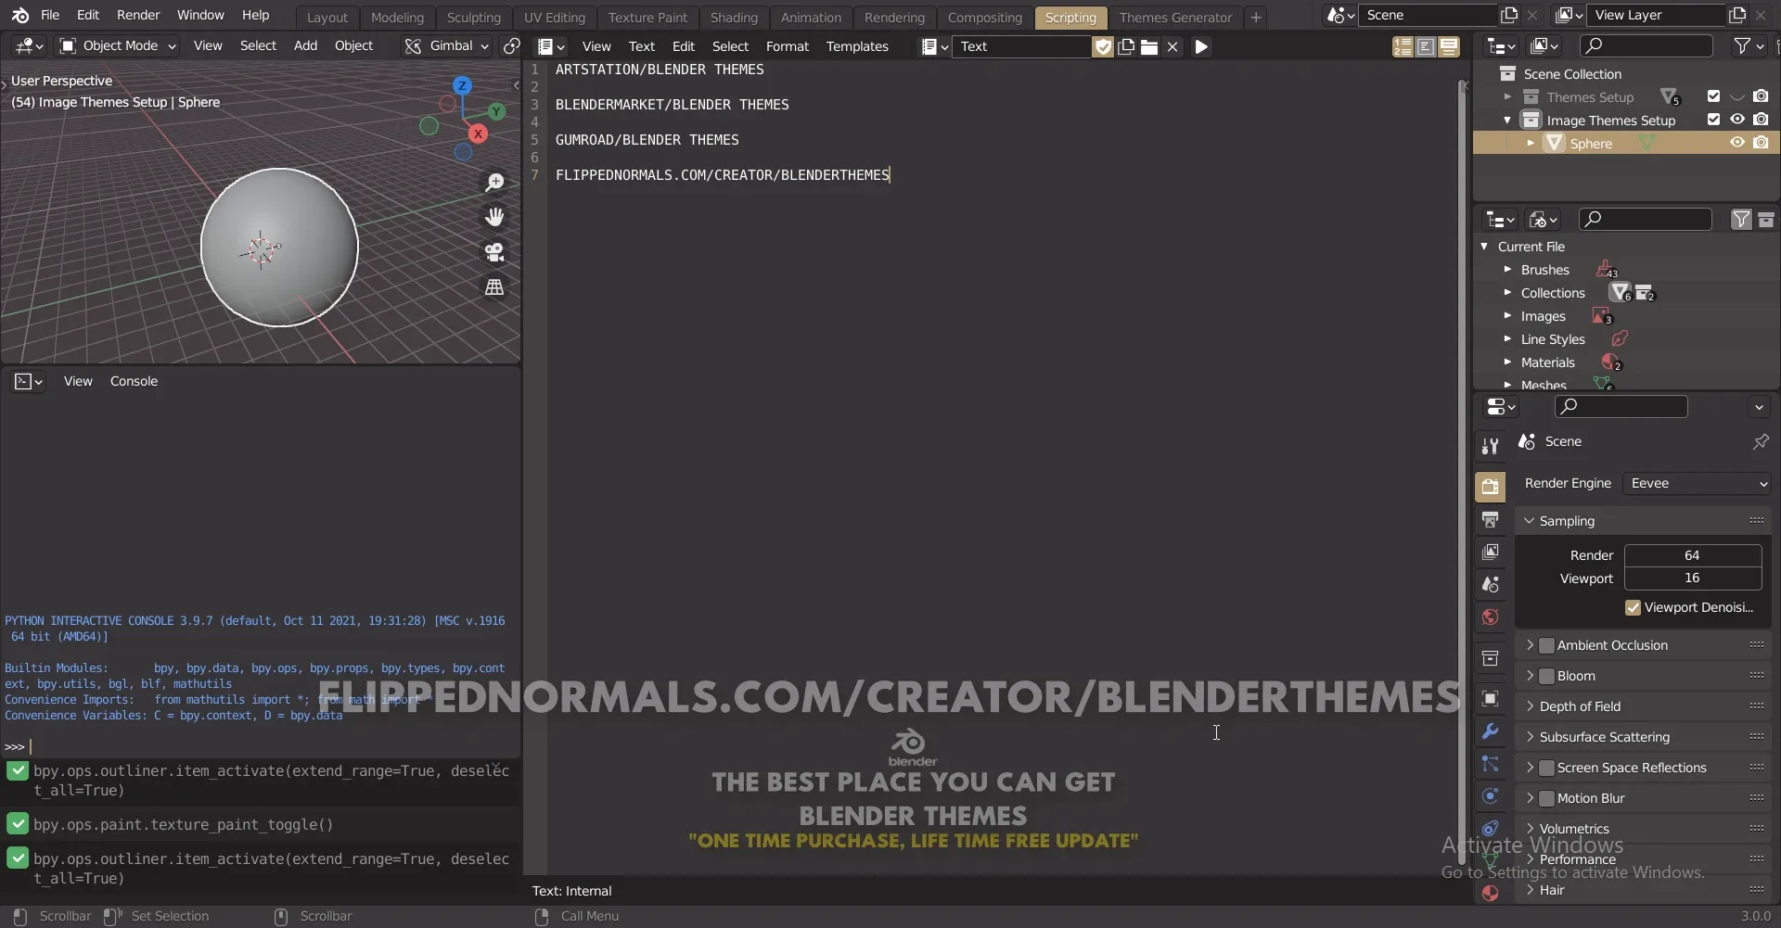This screenshot has width=1781, height=928.
Task: Open the Format menu in the text editor
Action: tap(788, 46)
